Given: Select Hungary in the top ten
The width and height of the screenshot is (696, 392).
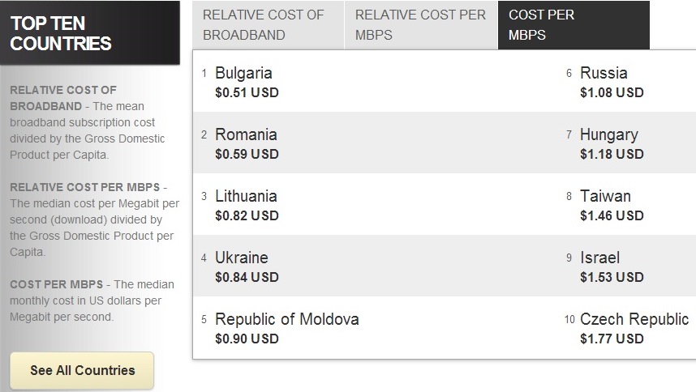Looking at the screenshot, I should [x=608, y=135].
